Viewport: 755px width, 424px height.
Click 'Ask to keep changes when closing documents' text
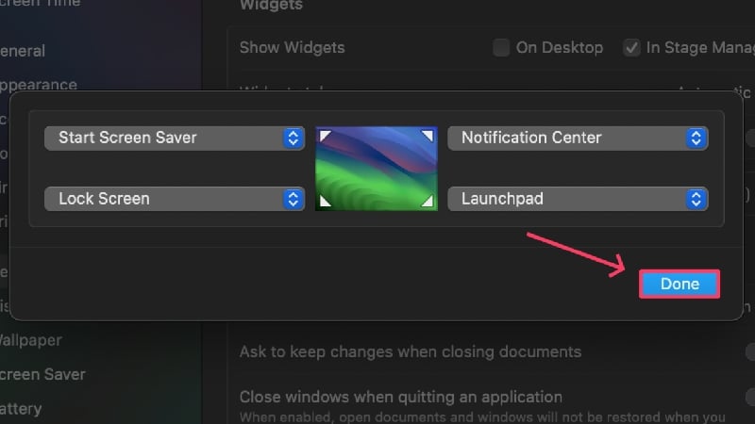pos(411,351)
